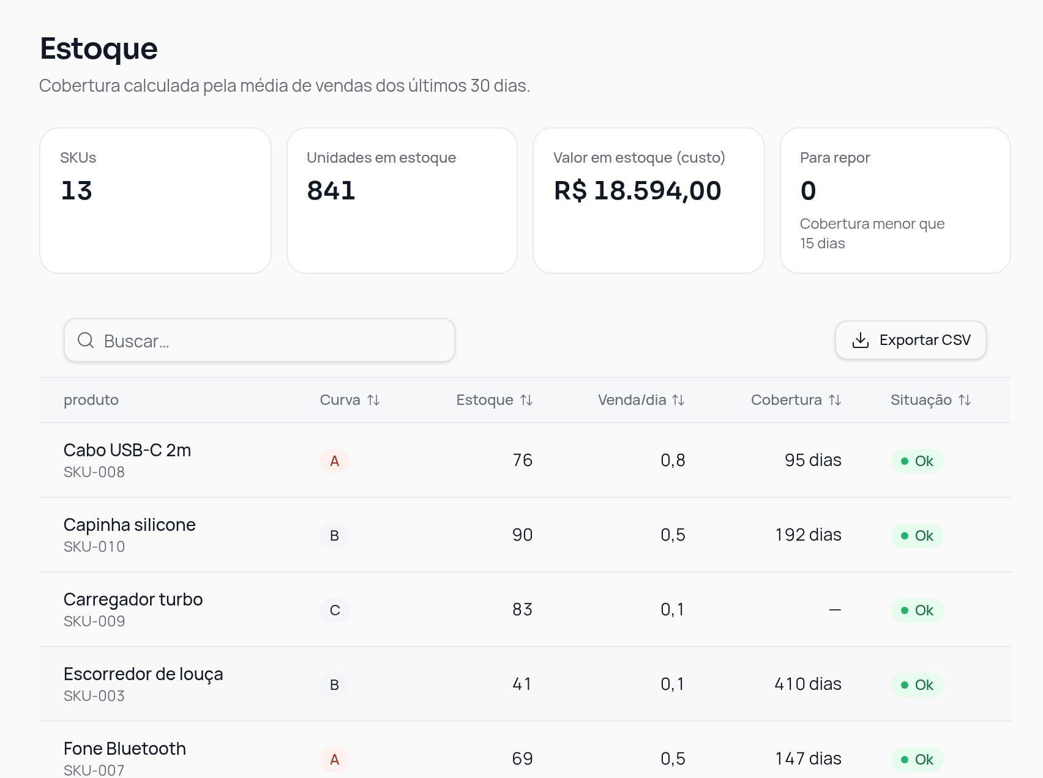
Task: Click the magnifier icon in search box
Action: click(86, 340)
